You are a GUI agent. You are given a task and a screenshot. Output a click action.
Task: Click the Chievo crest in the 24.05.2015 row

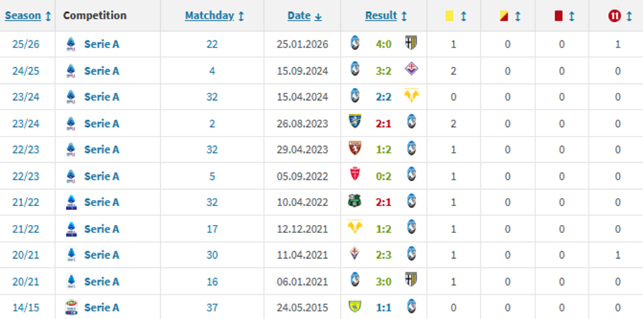354,307
